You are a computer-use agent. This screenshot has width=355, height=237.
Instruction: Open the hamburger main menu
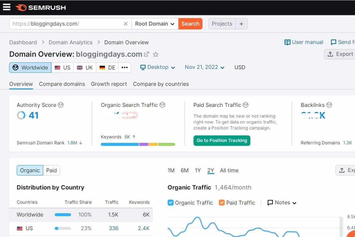(7, 7)
